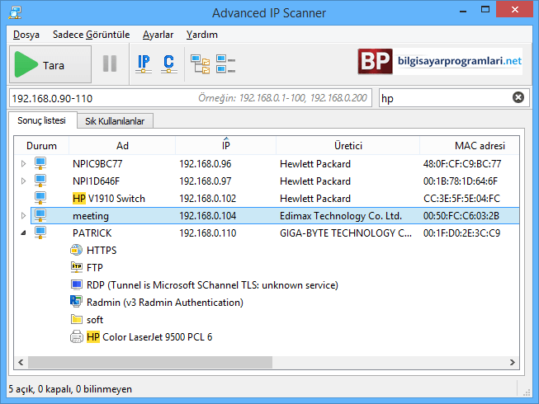Click IP address 192.168.0.96

pyautogui.click(x=206, y=164)
